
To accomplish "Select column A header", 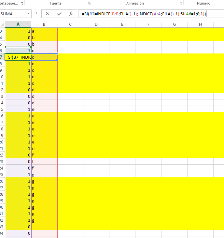I will tap(18, 24).
